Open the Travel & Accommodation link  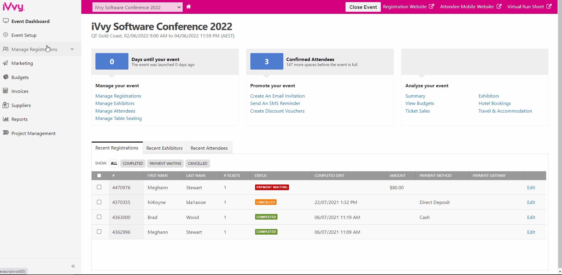505,111
